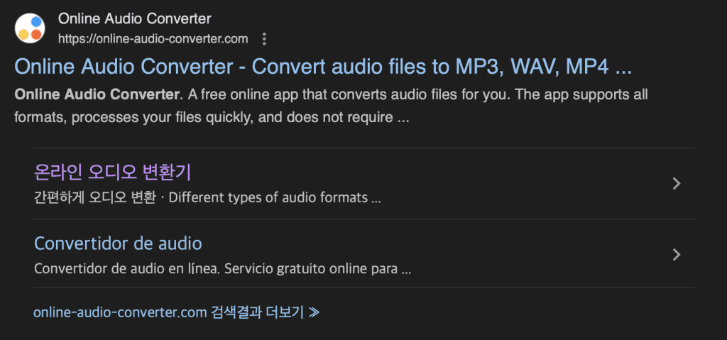The image size is (727, 340).
Task: Click 'Different types of audio formats' text
Action: tap(268, 198)
